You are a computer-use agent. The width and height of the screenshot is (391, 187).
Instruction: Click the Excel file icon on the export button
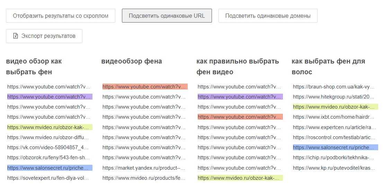pos(15,36)
